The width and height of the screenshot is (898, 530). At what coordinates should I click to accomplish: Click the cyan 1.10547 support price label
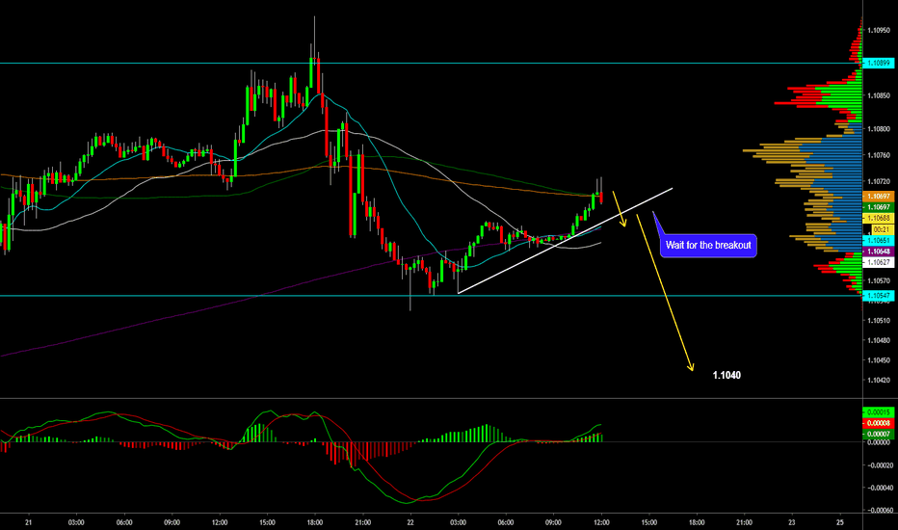click(878, 295)
